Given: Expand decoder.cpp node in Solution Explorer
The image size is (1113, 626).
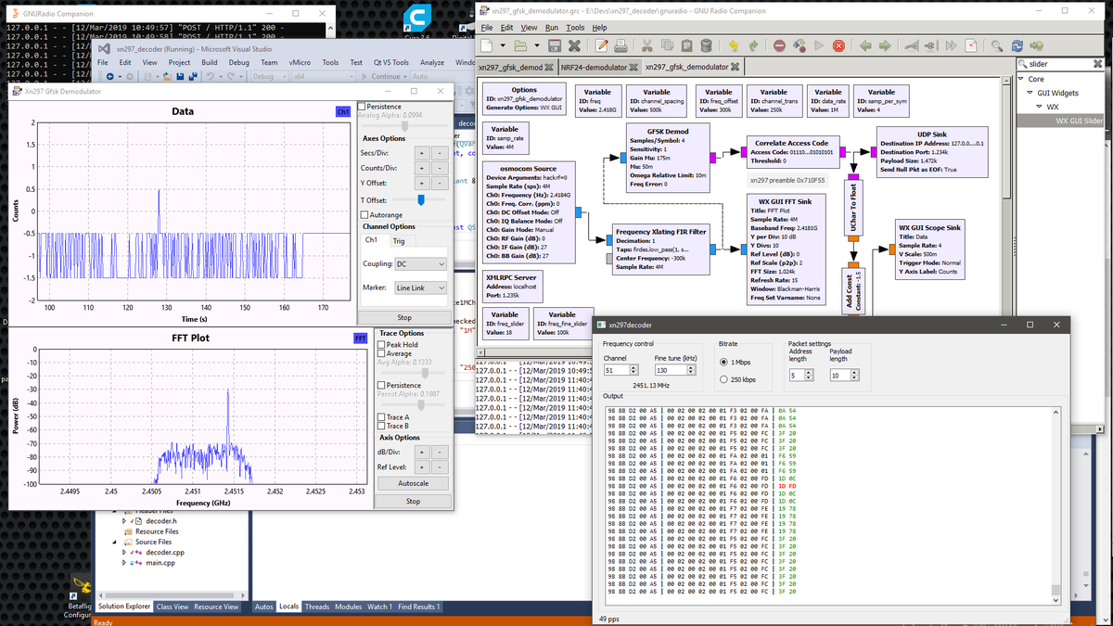Looking at the screenshot, I should [x=125, y=552].
